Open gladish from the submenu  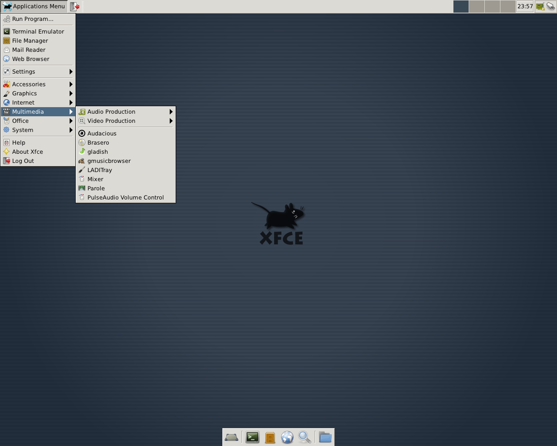126,152
